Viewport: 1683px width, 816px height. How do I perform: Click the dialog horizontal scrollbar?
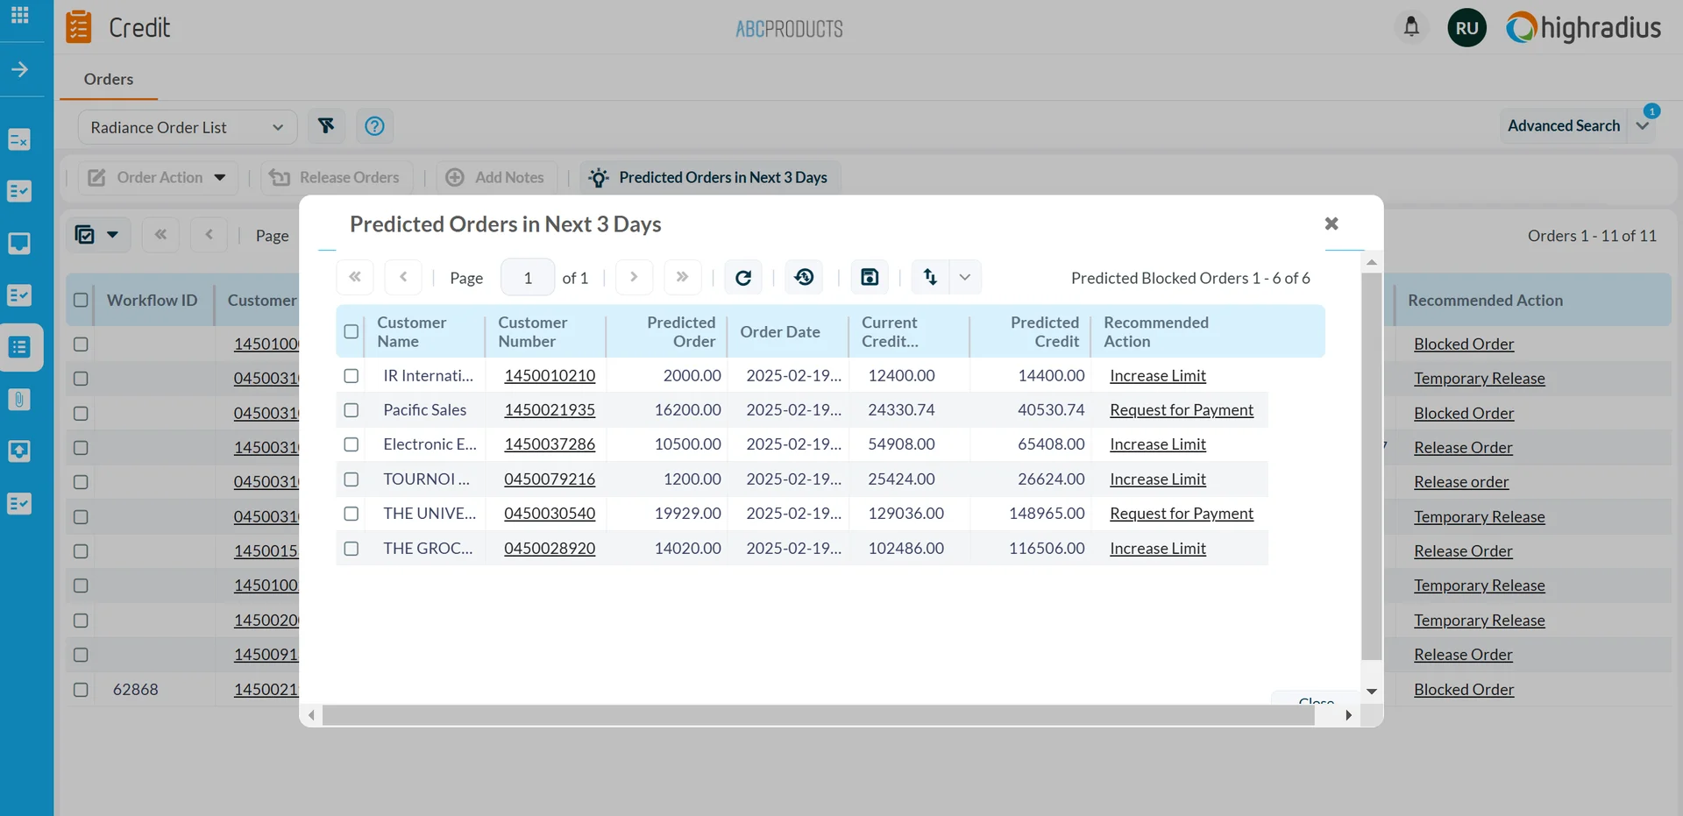(x=818, y=715)
